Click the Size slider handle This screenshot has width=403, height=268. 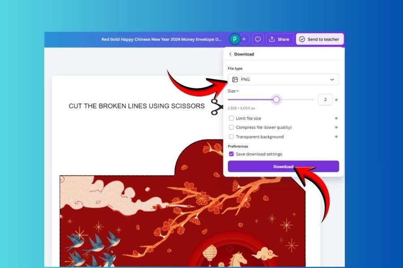coord(276,100)
